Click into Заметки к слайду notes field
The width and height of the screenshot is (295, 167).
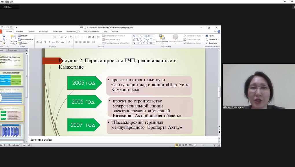coord(123,140)
